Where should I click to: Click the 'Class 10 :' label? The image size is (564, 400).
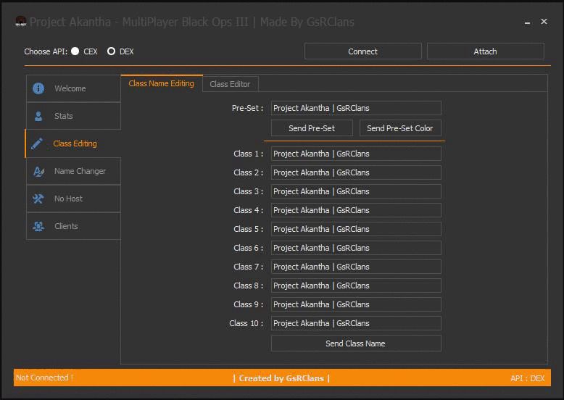click(x=246, y=323)
